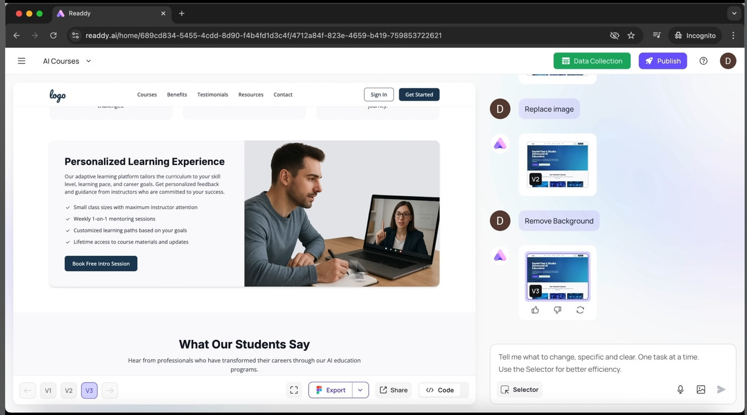Image resolution: width=747 pixels, height=415 pixels.
Task: Select the learning experience photo
Action: click(342, 213)
